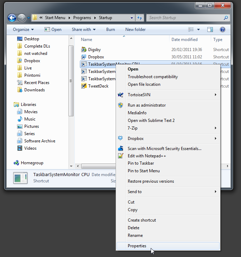Expand the change view options arrow
This screenshot has height=257, width=241.
pyautogui.click(x=199, y=30)
